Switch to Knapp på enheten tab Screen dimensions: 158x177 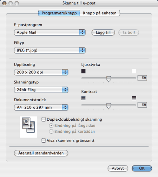pyautogui.click(x=100, y=13)
